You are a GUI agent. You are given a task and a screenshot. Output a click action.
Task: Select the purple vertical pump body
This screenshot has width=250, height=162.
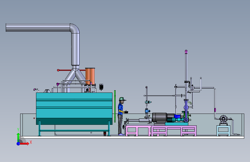click(x=186, y=110)
